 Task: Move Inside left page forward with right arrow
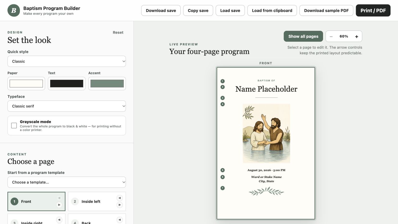click(x=119, y=205)
